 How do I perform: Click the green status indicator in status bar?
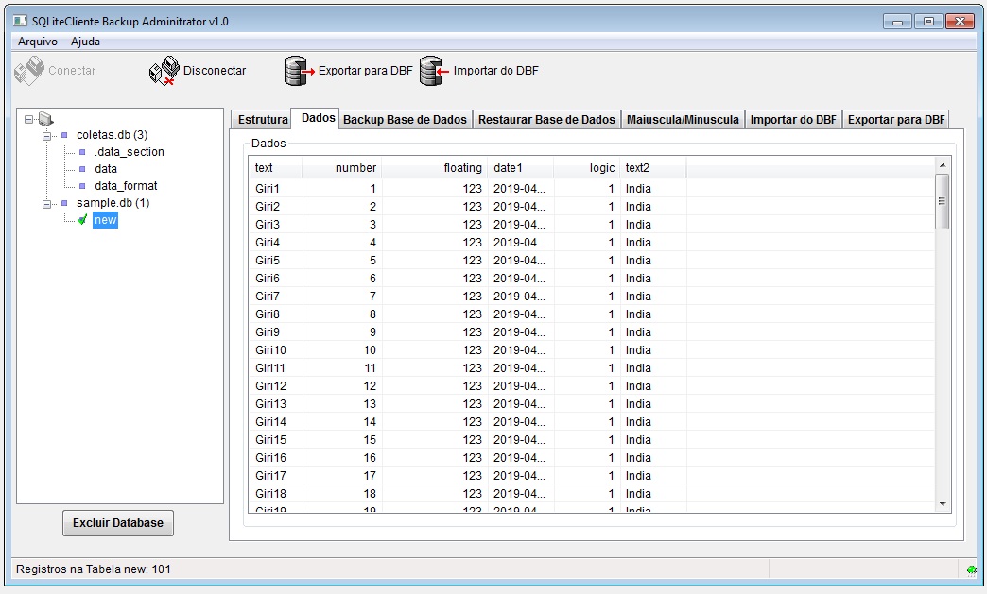(971, 569)
